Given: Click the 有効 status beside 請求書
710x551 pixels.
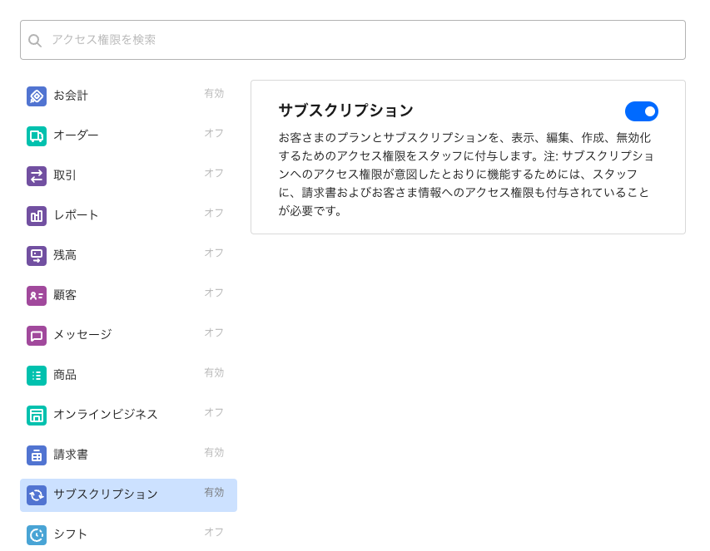Looking at the screenshot, I should [x=214, y=453].
